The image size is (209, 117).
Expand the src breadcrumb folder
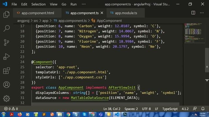(x=36, y=21)
